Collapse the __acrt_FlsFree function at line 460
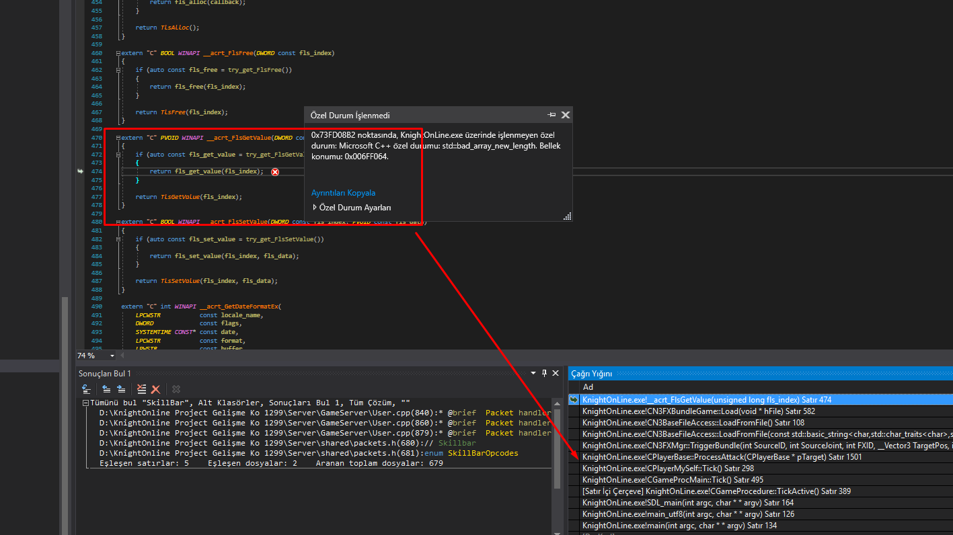The image size is (953, 535). pos(118,53)
